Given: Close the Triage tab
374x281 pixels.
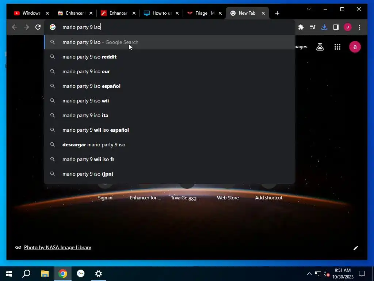Looking at the screenshot, I should point(220,14).
